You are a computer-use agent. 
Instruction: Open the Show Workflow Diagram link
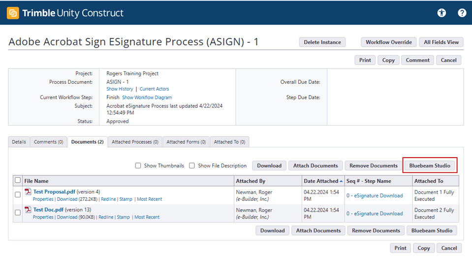click(147, 98)
